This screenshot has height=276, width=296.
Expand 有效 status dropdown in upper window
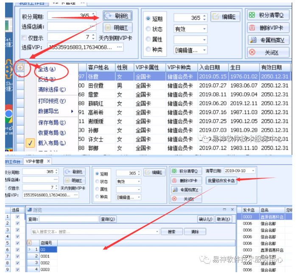[204, 29]
